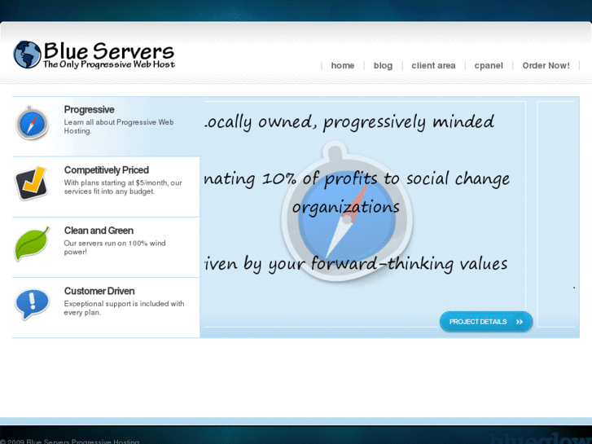Viewport: 592px width, 444px height.
Task: Click 'Exceptional support is included with every plan.' text
Action: tap(124, 308)
